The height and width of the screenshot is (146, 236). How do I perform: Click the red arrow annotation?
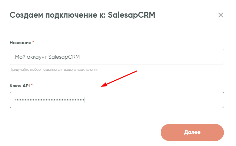pyautogui.click(x=120, y=78)
